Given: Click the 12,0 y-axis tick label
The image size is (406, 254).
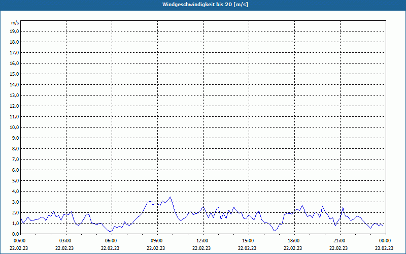Looking at the screenshot, I should point(14,106).
